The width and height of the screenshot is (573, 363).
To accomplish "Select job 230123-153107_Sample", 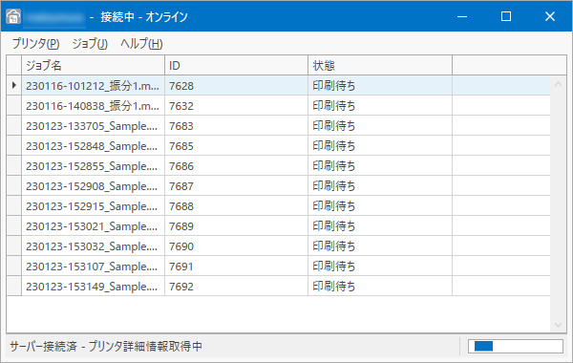I will coord(94,267).
